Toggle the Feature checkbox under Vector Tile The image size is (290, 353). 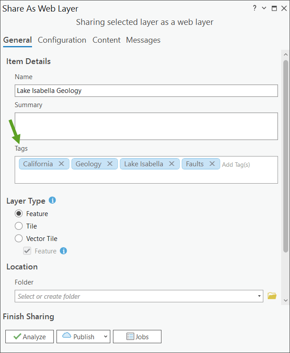click(27, 251)
